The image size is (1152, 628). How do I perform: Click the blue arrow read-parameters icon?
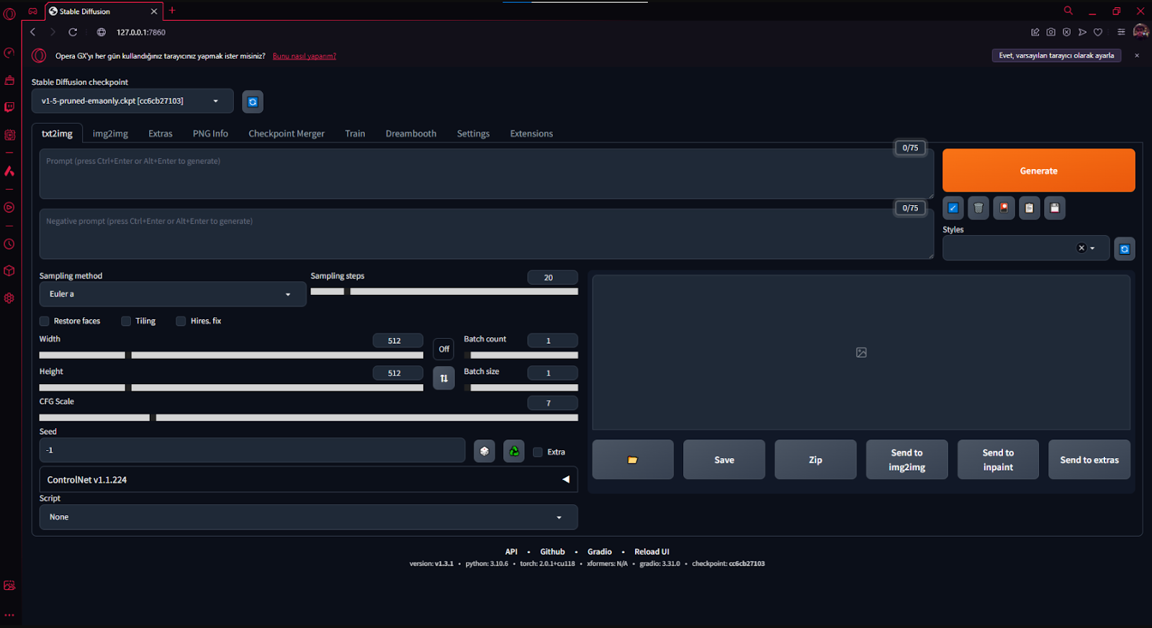pos(953,208)
